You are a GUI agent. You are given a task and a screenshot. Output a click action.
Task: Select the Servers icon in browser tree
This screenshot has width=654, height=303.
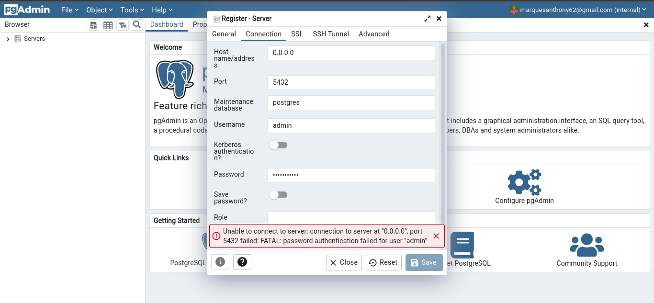[18, 39]
